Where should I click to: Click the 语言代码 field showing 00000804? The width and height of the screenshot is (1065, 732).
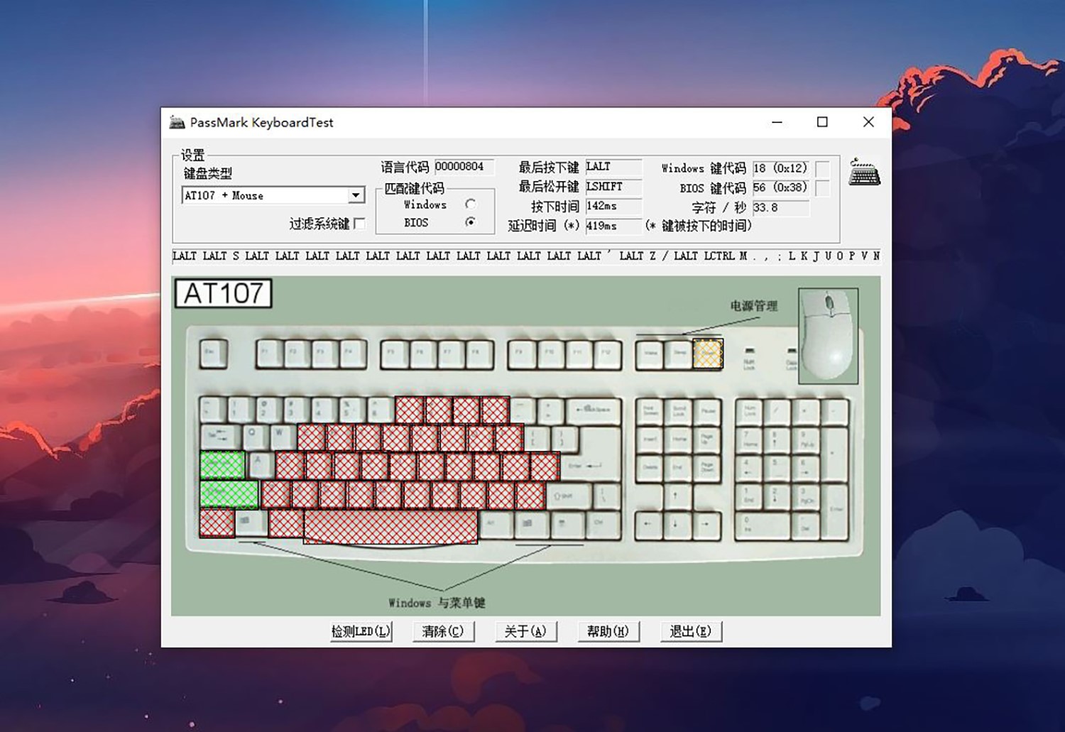(x=464, y=167)
